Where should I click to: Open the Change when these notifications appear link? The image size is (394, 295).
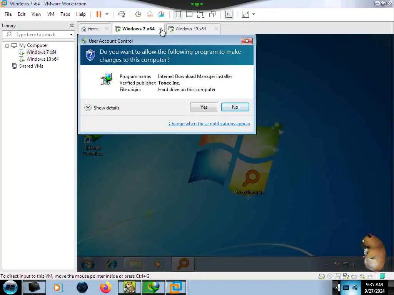(x=209, y=124)
